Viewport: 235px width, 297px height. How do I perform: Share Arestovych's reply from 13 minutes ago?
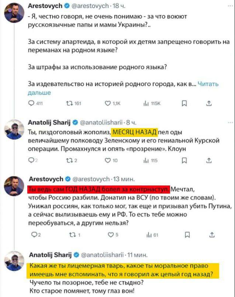pyautogui.click(x=212, y=235)
